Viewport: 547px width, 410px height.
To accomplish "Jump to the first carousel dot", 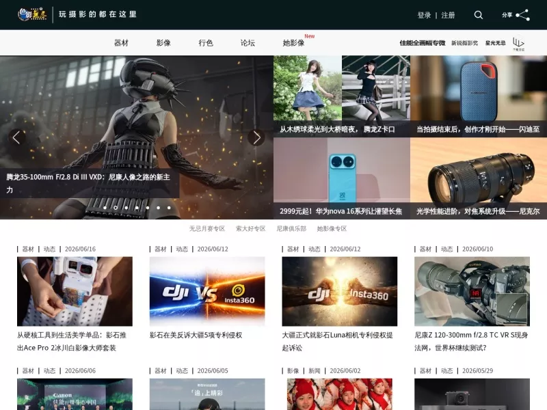I will pos(105,208).
